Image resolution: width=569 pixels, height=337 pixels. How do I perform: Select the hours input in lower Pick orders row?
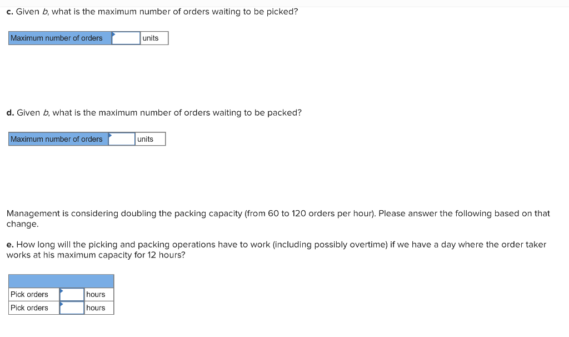72,308
